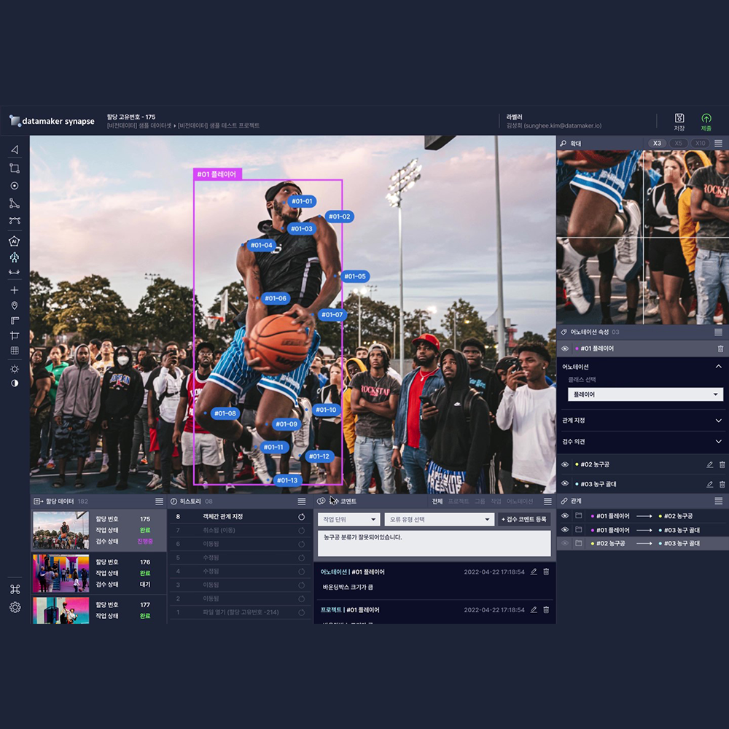This screenshot has width=729, height=729.
Task: Select the ruler guide tool
Action: tap(15, 320)
